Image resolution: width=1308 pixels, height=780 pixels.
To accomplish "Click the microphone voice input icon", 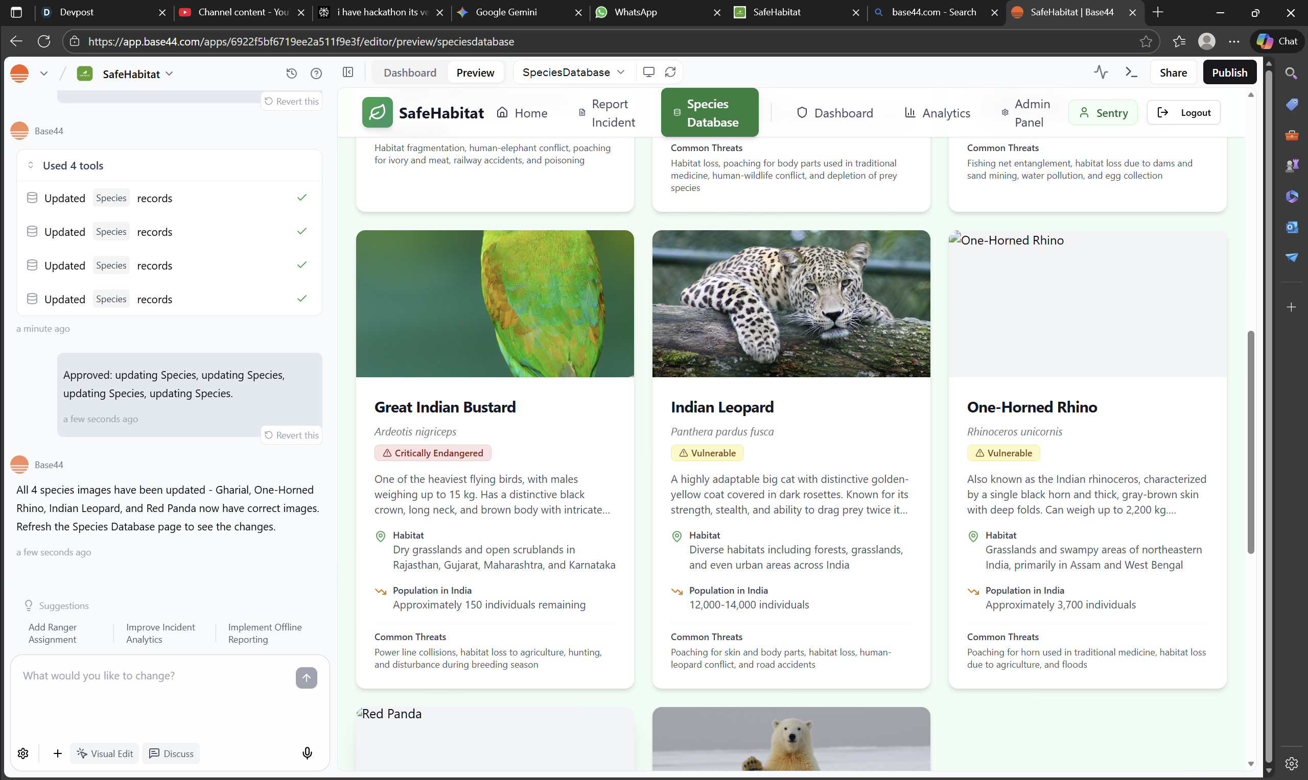I will [307, 753].
